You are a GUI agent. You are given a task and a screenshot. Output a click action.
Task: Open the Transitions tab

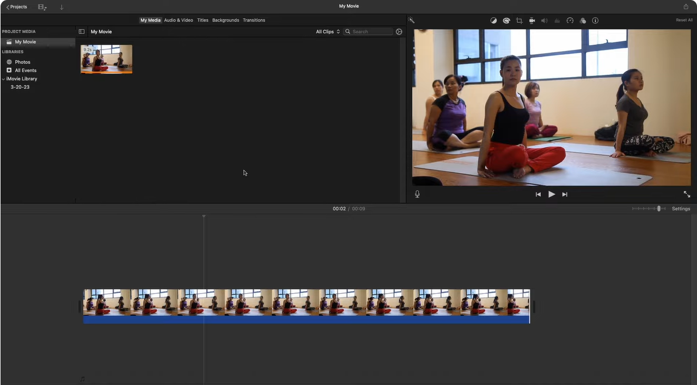254,20
